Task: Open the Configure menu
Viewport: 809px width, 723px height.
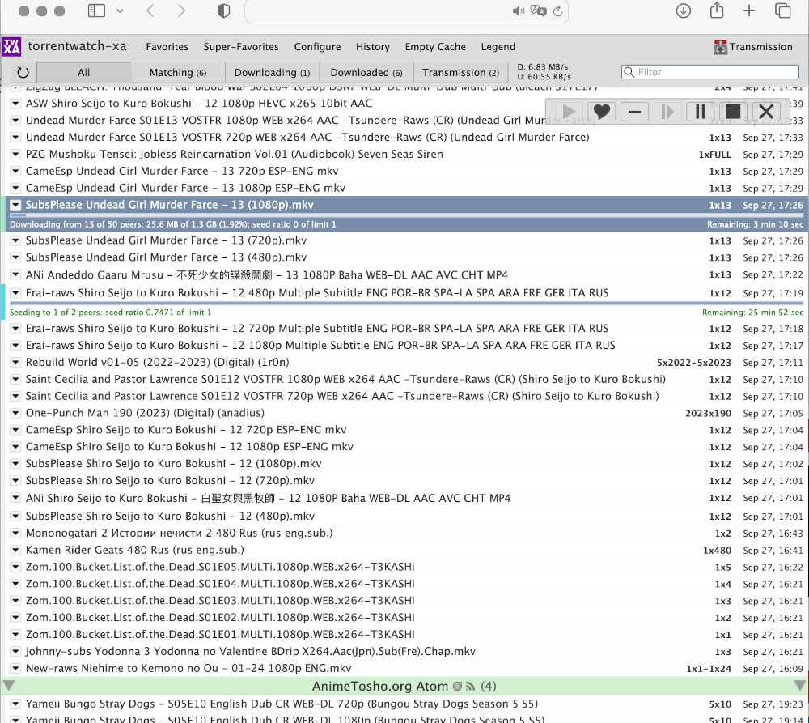Action: [x=317, y=47]
